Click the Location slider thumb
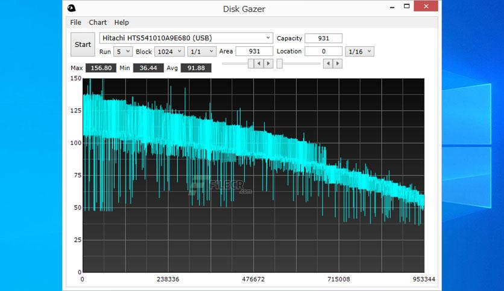504x291 pixels. tap(280, 64)
